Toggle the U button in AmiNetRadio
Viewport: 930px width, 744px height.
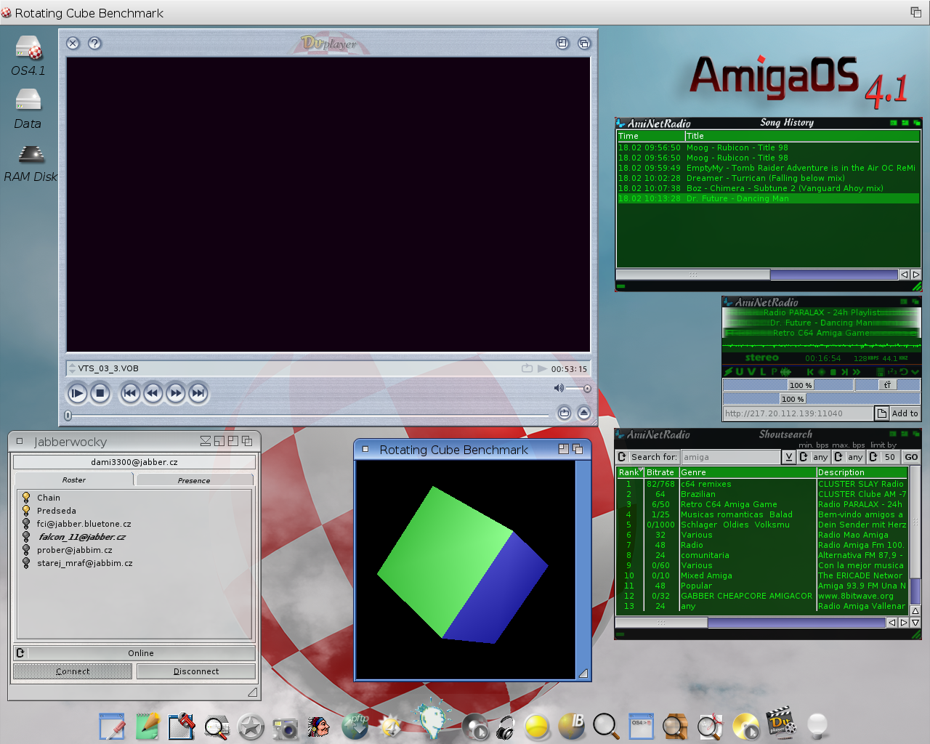click(x=740, y=372)
